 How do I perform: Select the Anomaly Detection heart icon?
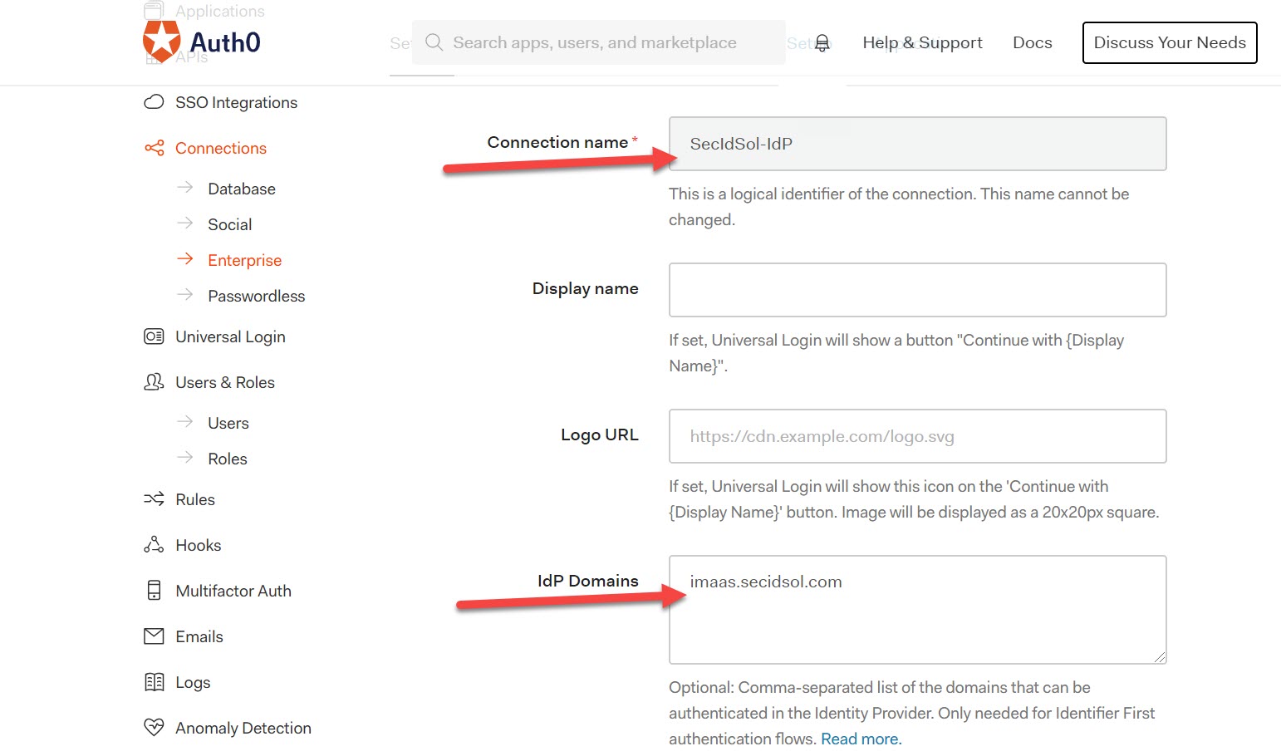pos(155,728)
